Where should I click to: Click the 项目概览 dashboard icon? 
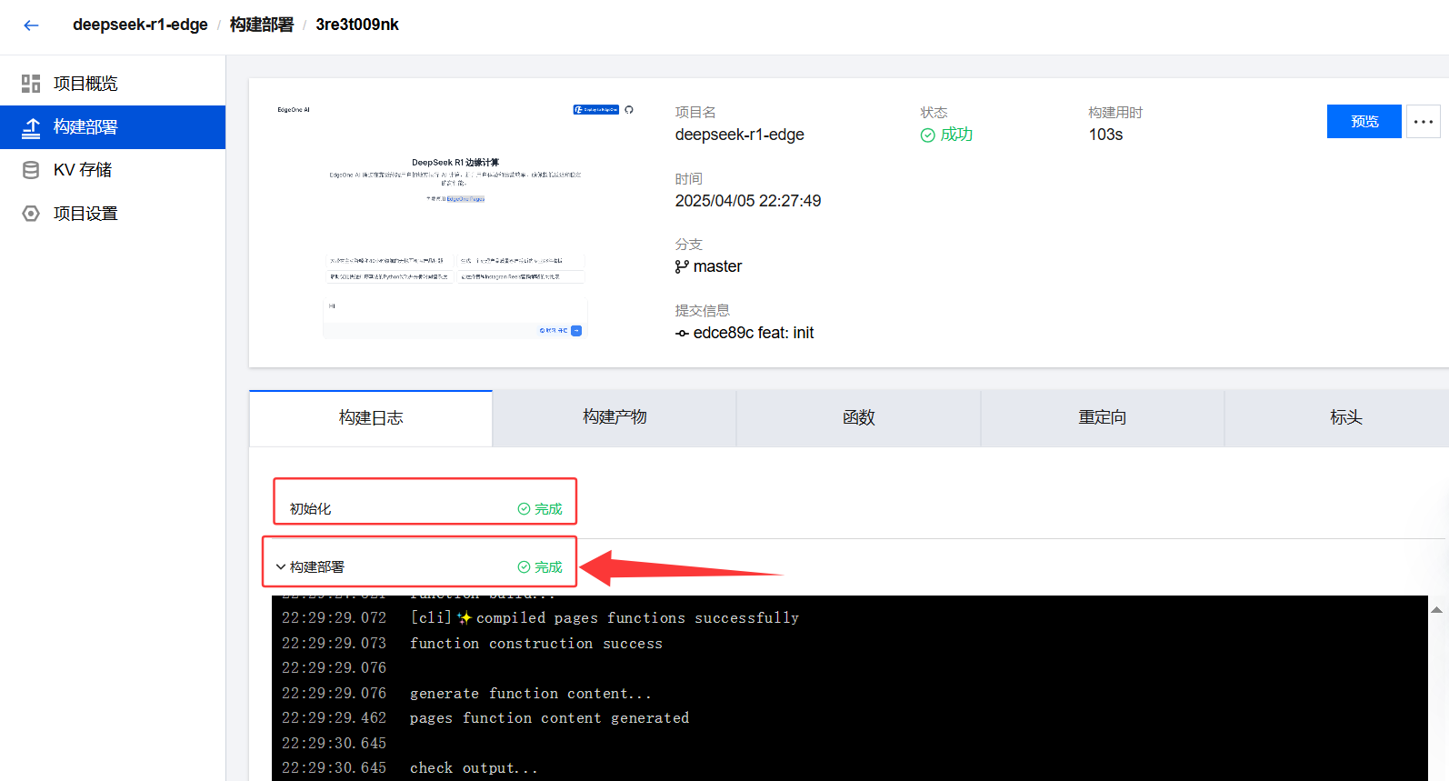coord(31,84)
